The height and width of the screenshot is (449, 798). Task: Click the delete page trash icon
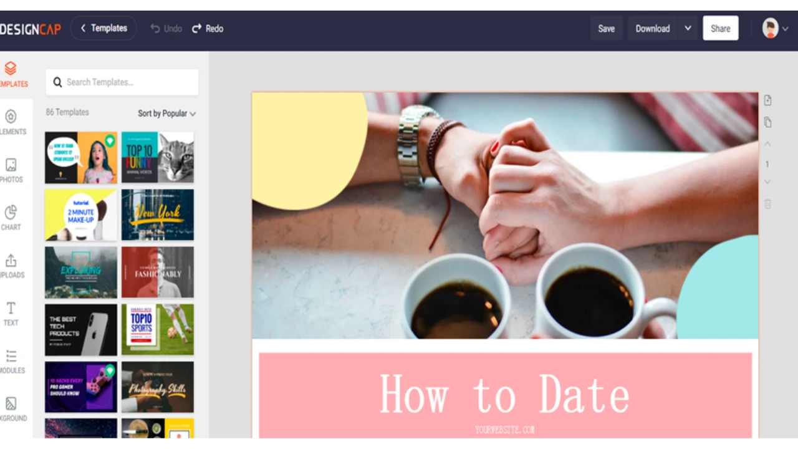tap(767, 204)
